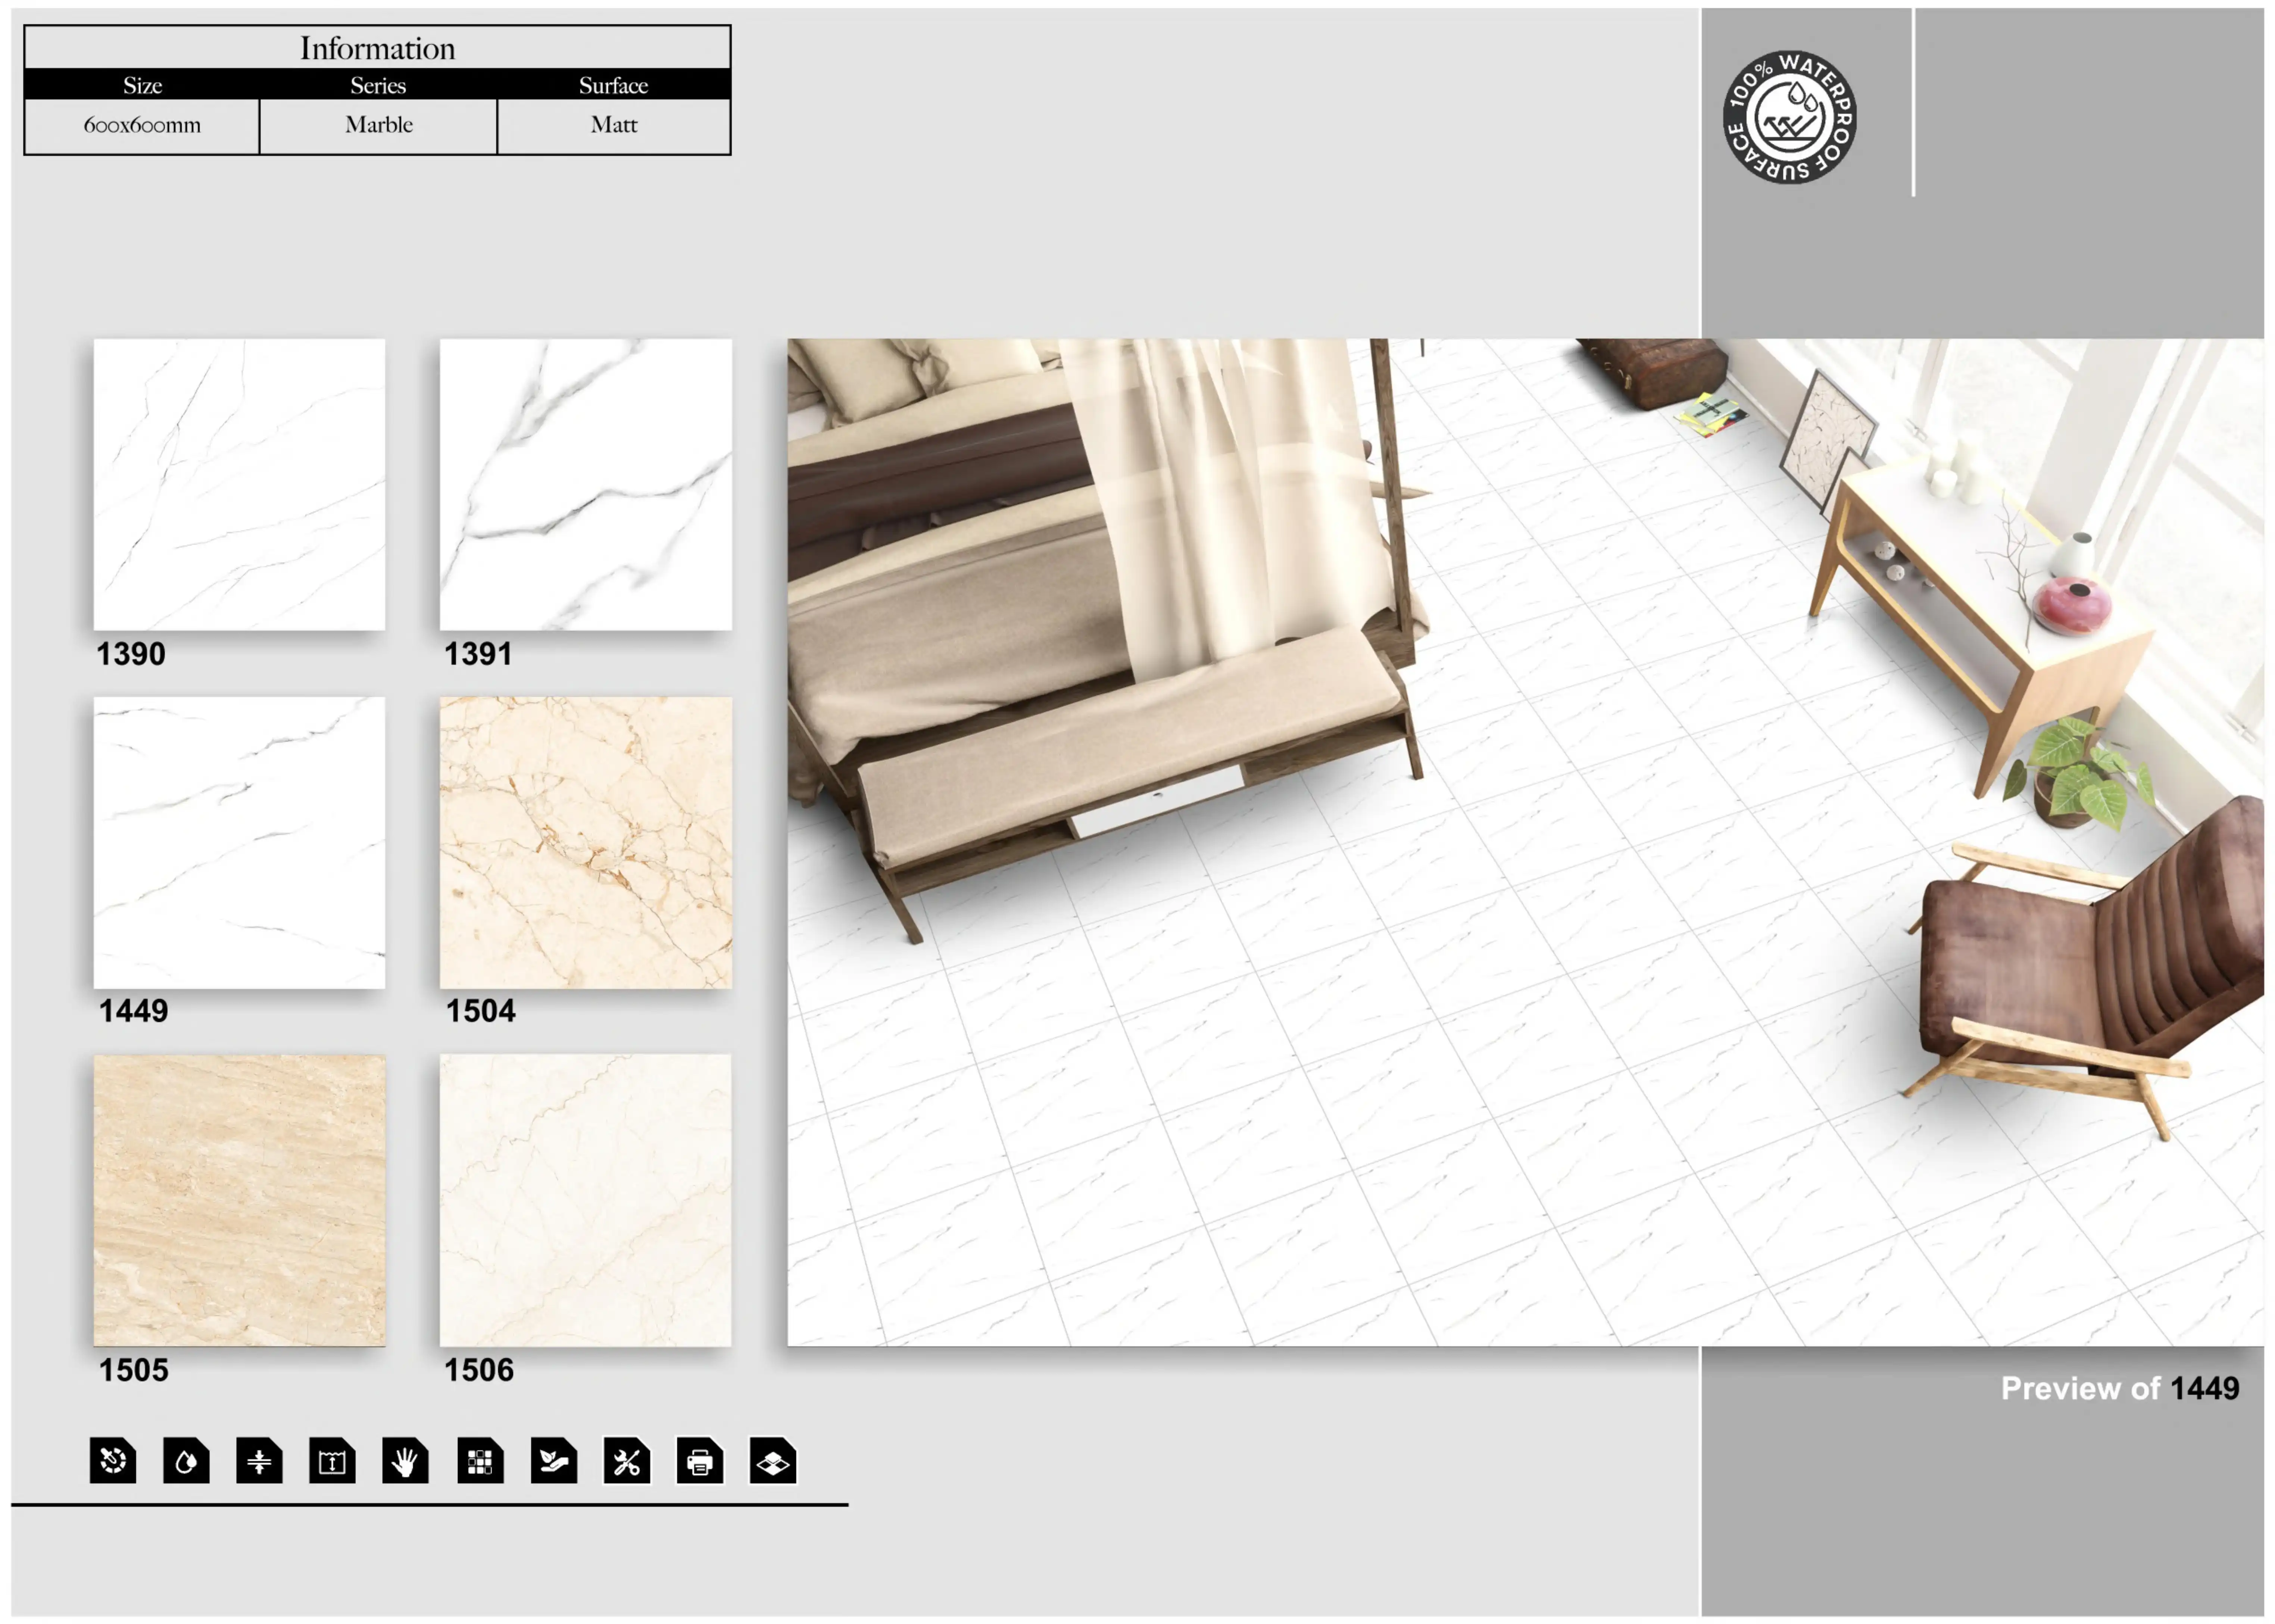Click the stacked tile layers icon

point(773,1461)
